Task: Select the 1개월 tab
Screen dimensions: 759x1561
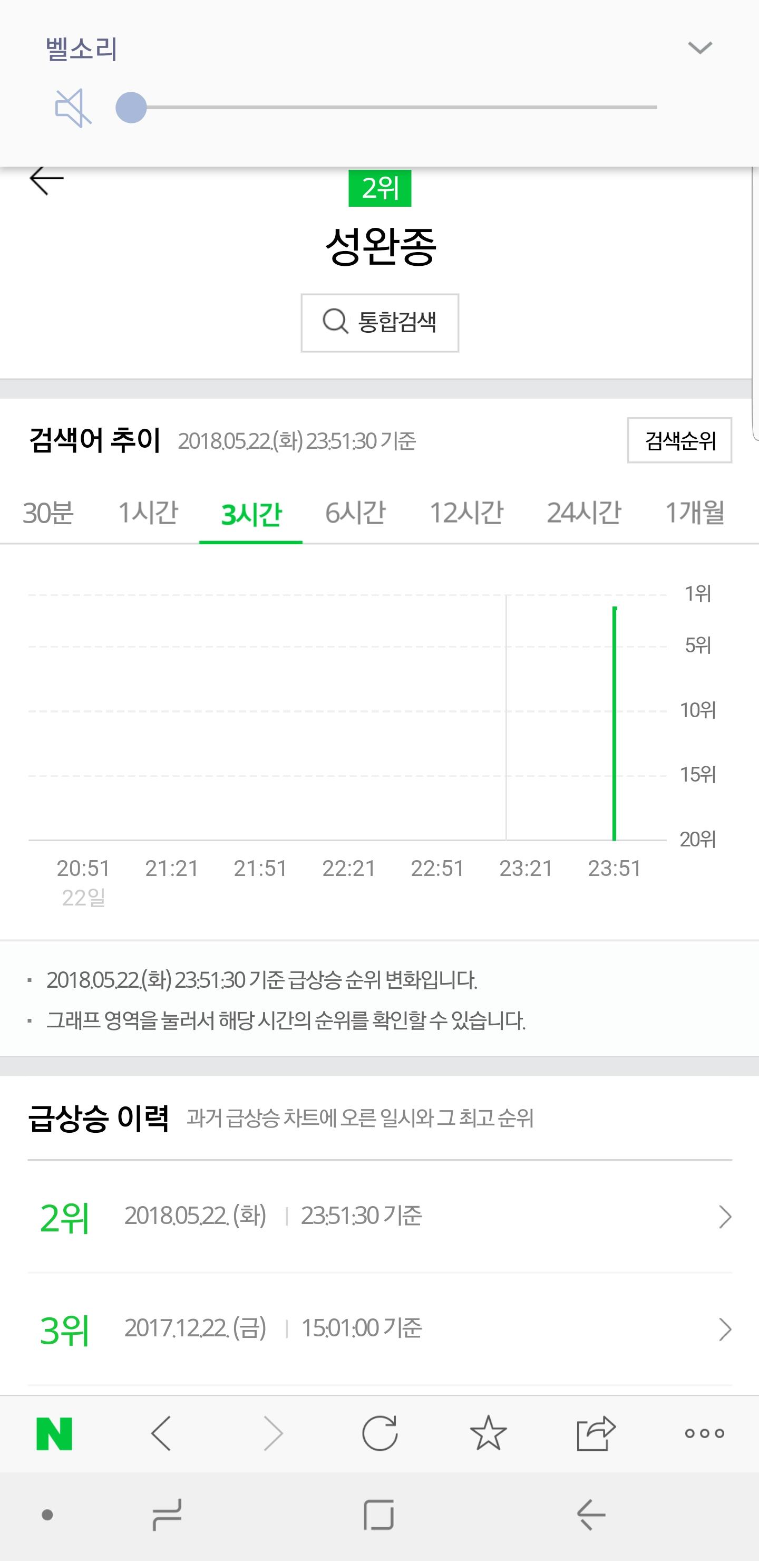Action: pyautogui.click(x=695, y=513)
